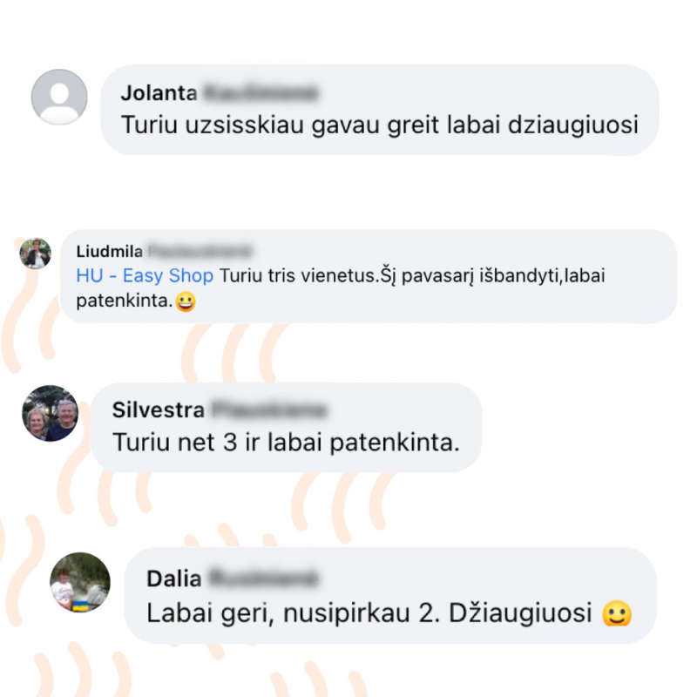
Task: Open Silvestra's couple profile photo
Action: (51, 413)
